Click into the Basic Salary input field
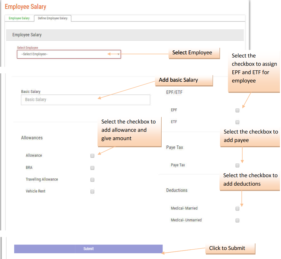 (85, 100)
